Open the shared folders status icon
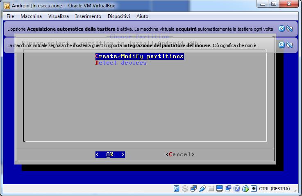 click(x=211, y=189)
